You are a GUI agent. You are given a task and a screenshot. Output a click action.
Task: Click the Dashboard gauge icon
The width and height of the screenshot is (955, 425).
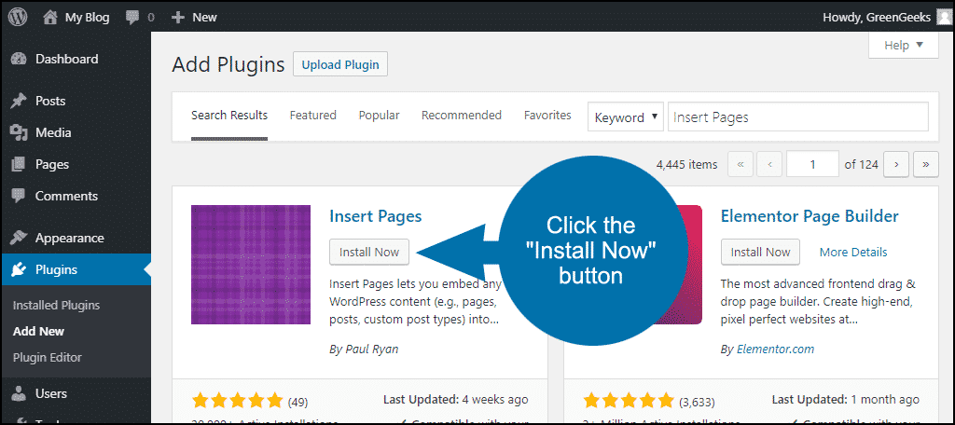pos(19,59)
